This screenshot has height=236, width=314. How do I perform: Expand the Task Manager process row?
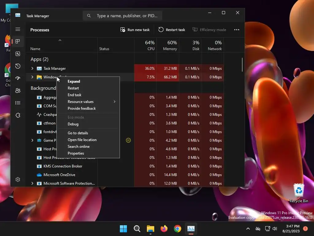click(32, 69)
